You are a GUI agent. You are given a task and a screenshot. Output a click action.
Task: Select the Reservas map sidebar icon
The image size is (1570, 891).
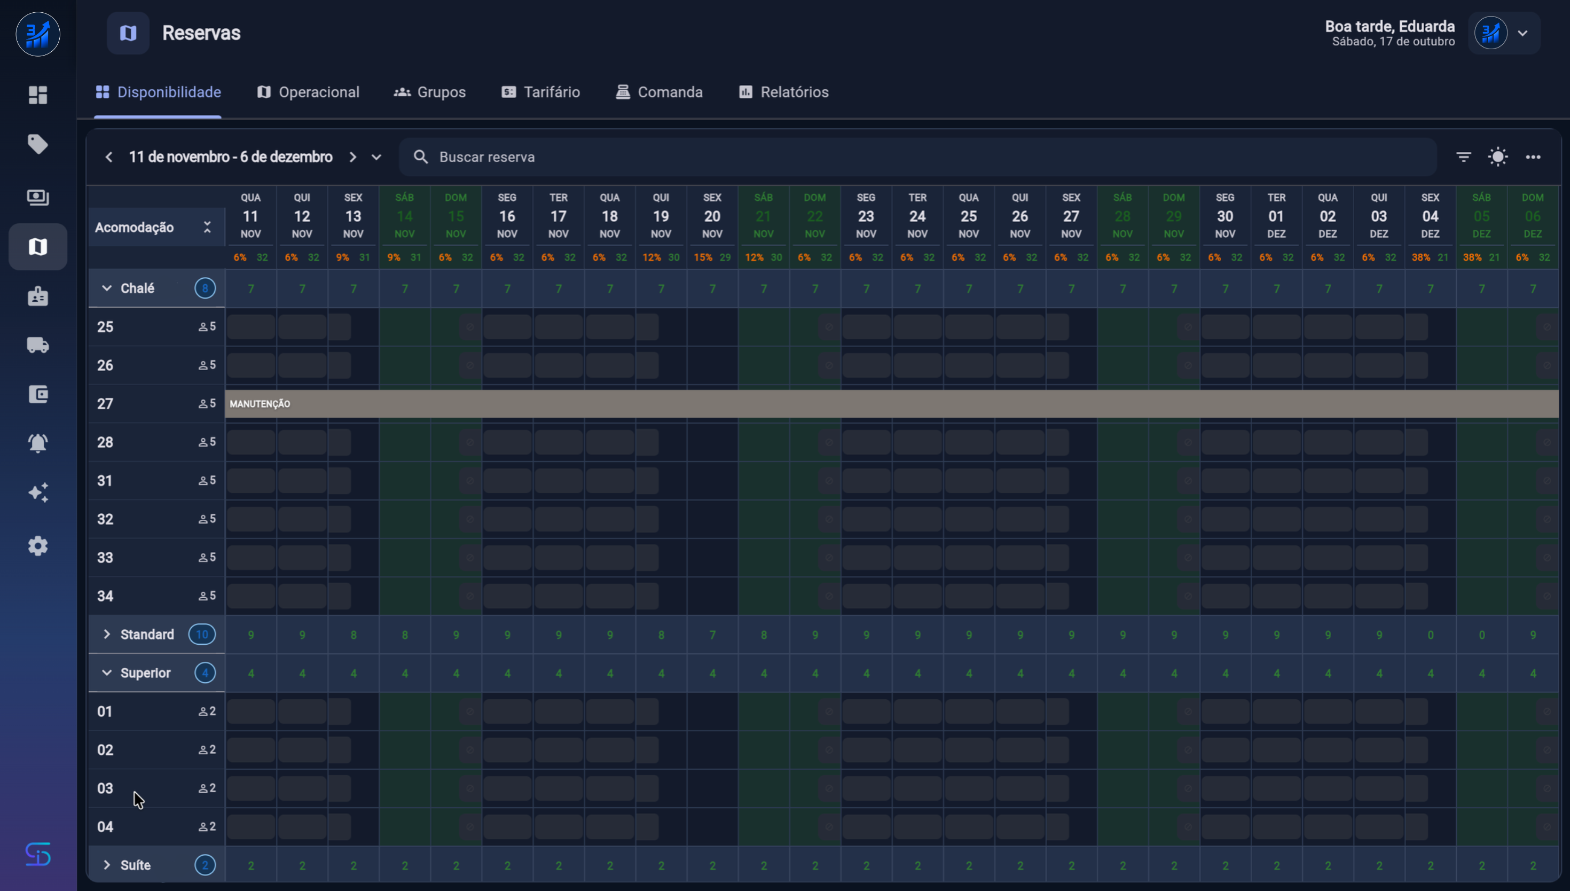38,247
